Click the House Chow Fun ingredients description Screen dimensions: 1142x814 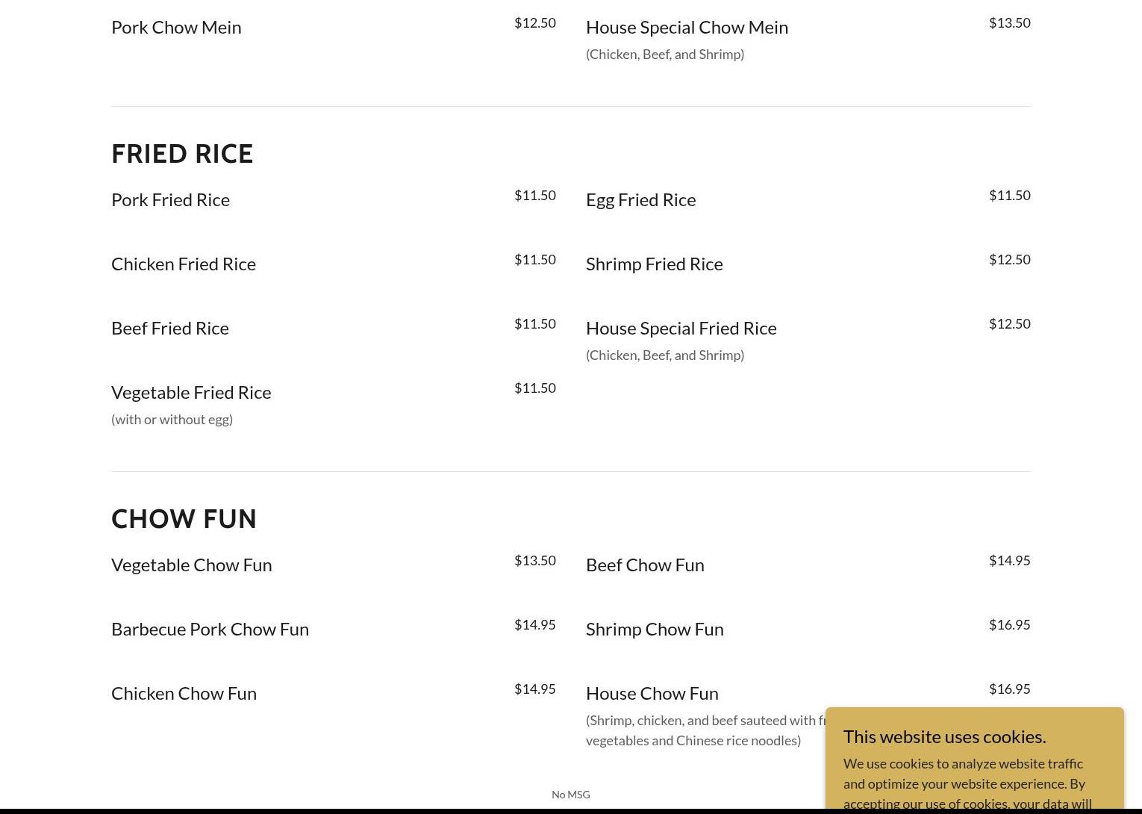click(x=705, y=730)
